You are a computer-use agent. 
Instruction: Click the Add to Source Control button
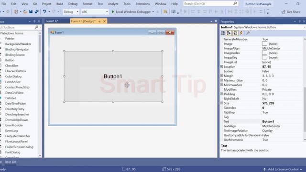point(283,169)
